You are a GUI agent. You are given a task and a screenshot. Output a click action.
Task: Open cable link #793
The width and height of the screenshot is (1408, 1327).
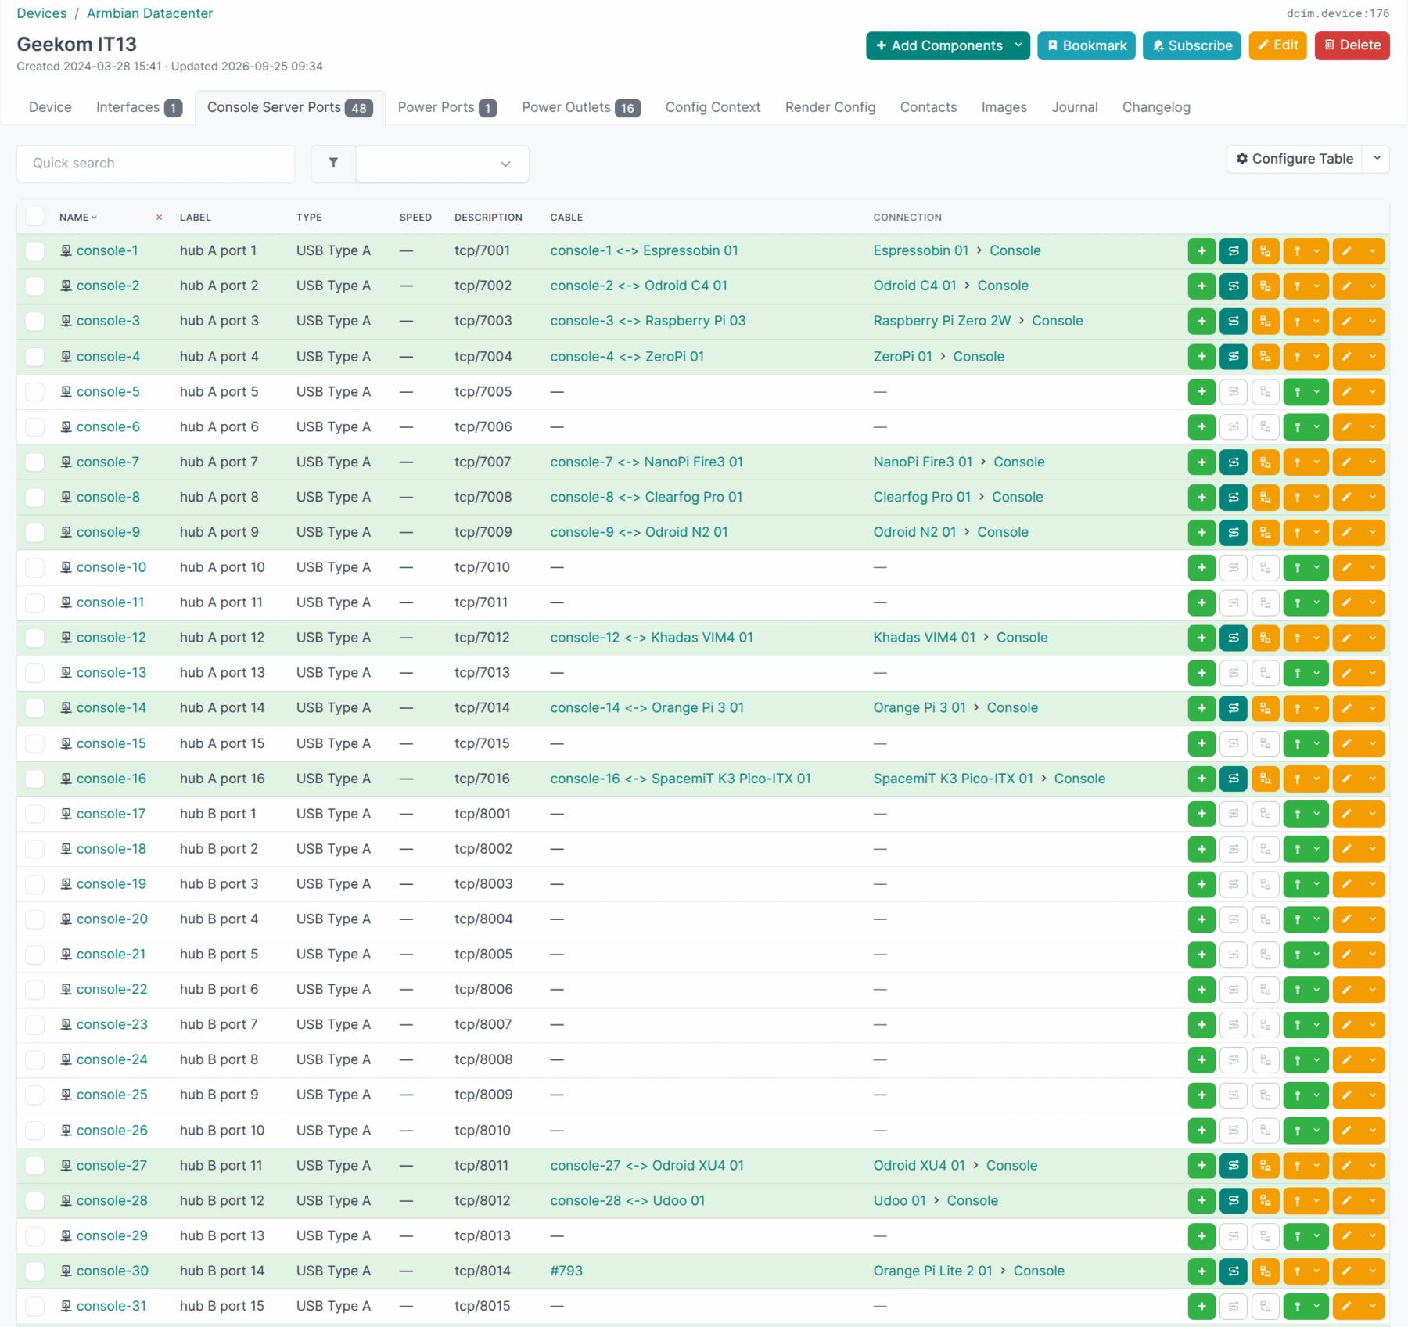566,1271
